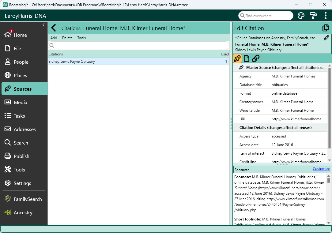This screenshot has width=332, height=233.
Task: Focus the Find everywhere search box
Action: [x=266, y=16]
